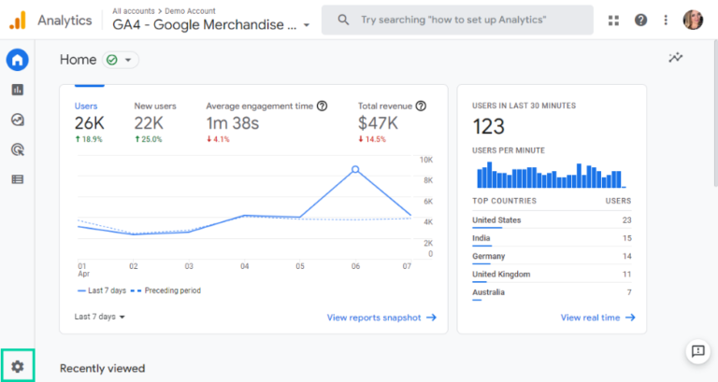
Task: Click the Demo Account breadcrumb
Action: coord(190,11)
